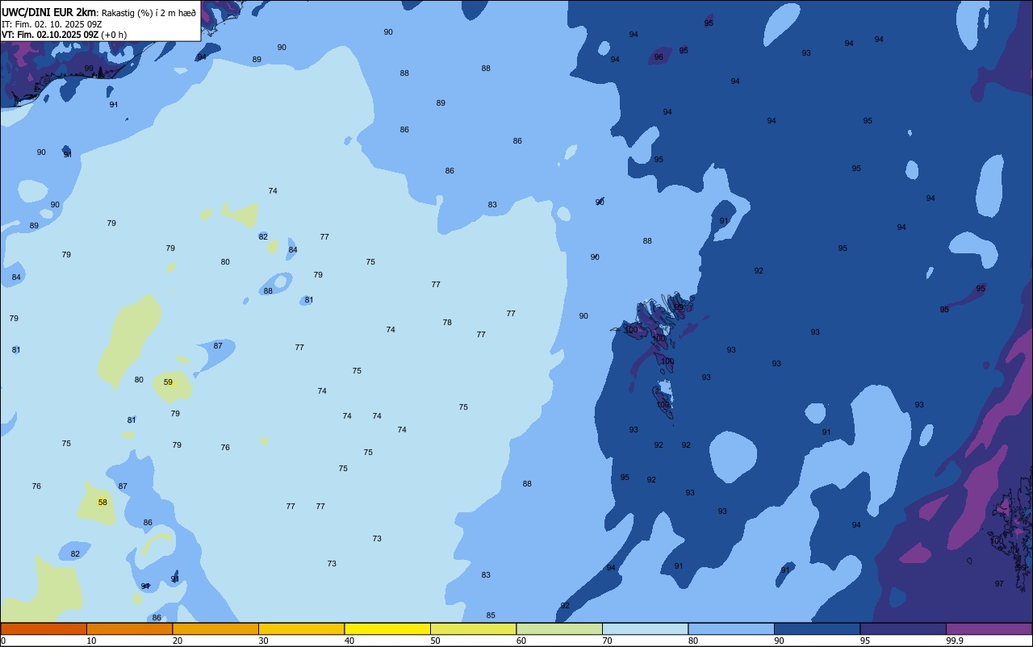Click the '97' humidity value on the map
The height and width of the screenshot is (647, 1033).
tap(999, 584)
